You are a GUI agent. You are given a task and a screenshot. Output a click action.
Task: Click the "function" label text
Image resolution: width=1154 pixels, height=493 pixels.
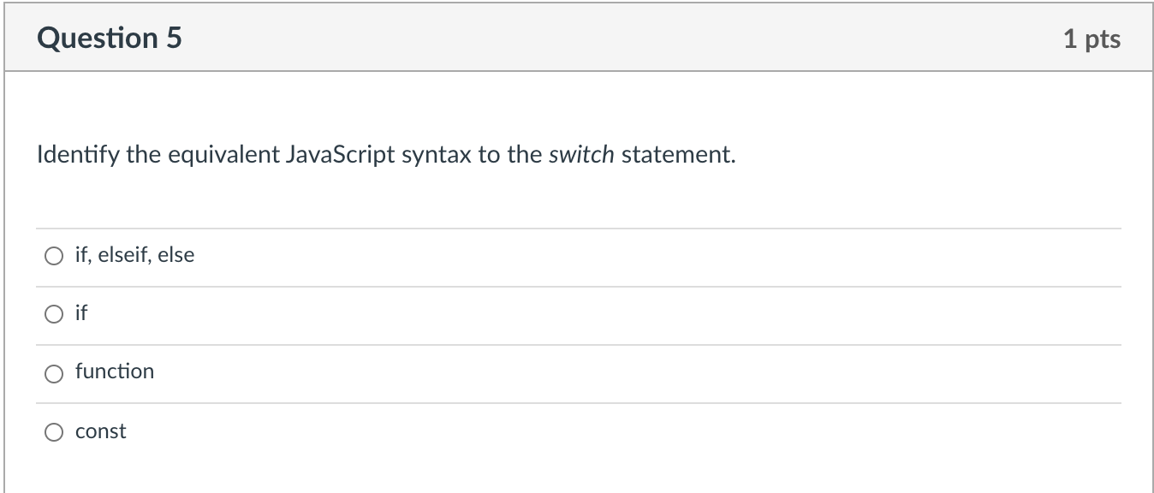coord(115,371)
